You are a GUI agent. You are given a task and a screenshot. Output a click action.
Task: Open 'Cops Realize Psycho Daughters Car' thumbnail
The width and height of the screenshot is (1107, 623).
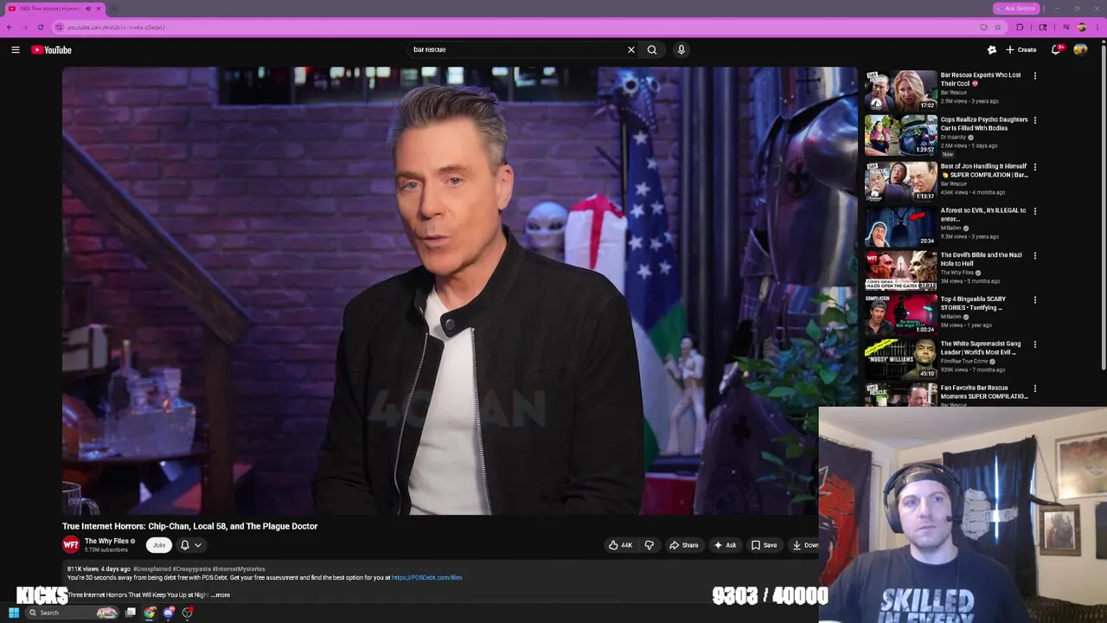coord(900,136)
